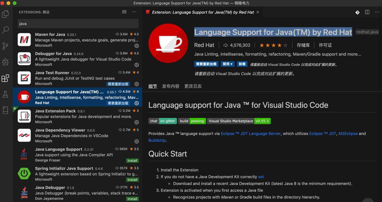Switch to the 发布内容 contributions tab
382x202 pixels.
tap(170, 86)
